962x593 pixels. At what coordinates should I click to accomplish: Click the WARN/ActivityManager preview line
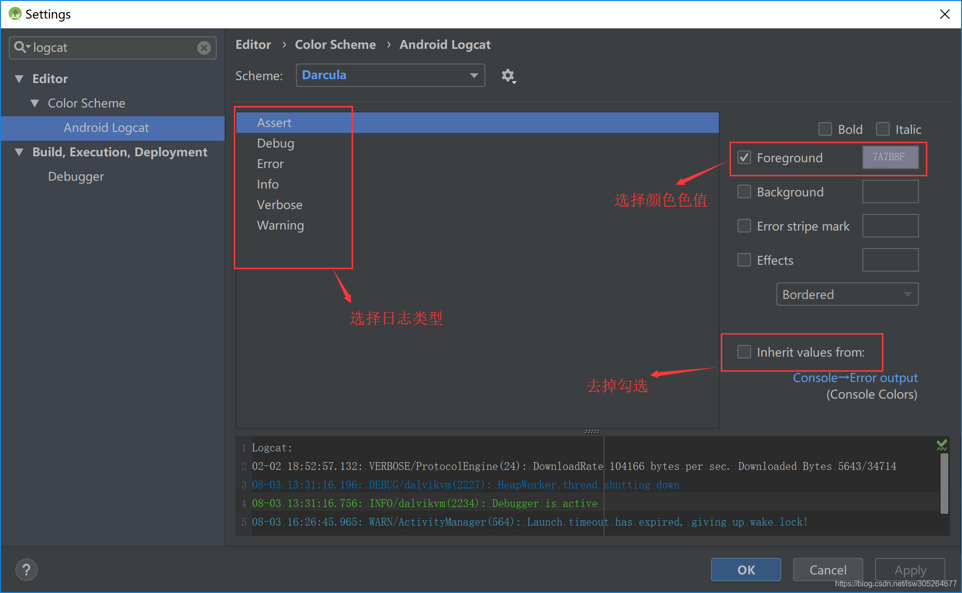pyautogui.click(x=530, y=522)
